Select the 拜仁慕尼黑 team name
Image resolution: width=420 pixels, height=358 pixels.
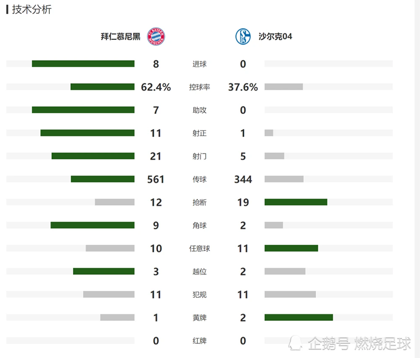121,37
